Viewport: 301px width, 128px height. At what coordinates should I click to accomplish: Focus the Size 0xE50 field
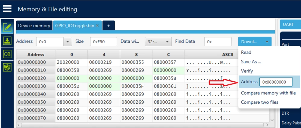tap(103, 41)
